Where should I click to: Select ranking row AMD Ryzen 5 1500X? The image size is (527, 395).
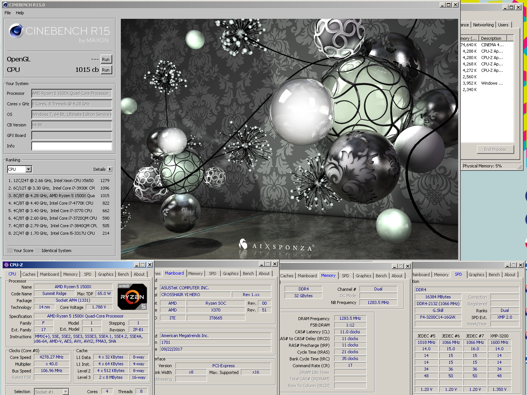pyautogui.click(x=59, y=196)
